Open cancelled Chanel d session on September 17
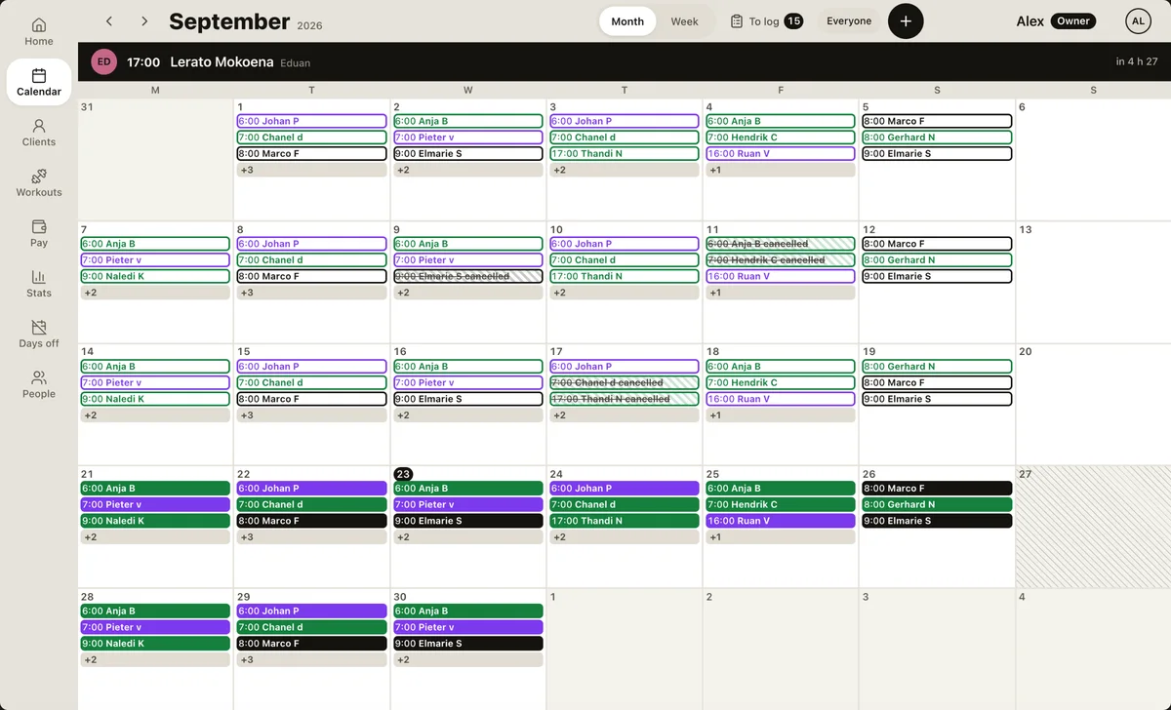The image size is (1171, 710). pos(624,382)
